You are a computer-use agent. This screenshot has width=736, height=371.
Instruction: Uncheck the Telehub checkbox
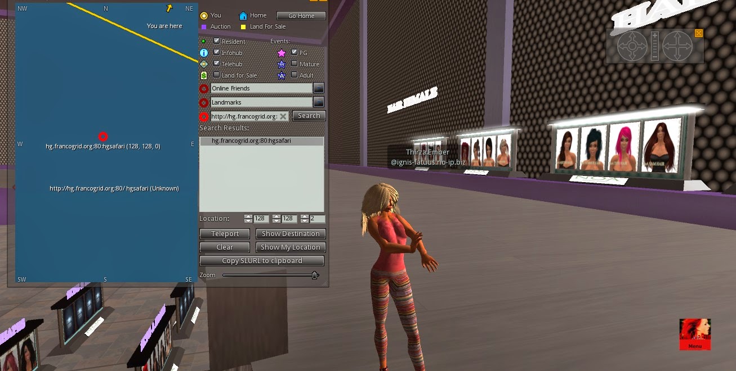(217, 64)
